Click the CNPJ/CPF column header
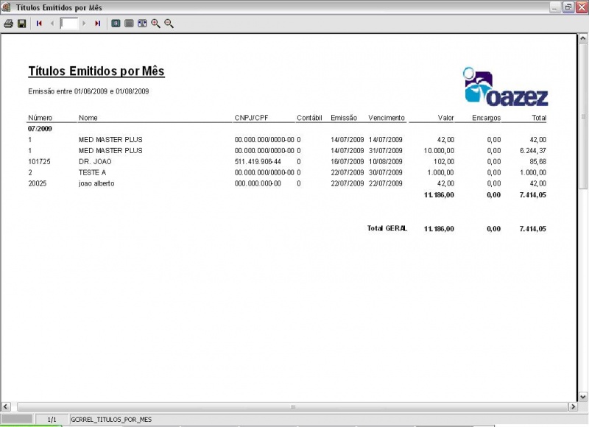 click(x=251, y=118)
